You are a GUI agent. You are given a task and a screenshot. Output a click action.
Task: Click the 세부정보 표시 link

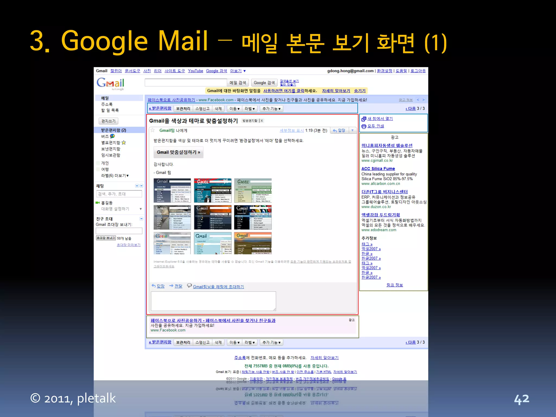click(x=292, y=131)
